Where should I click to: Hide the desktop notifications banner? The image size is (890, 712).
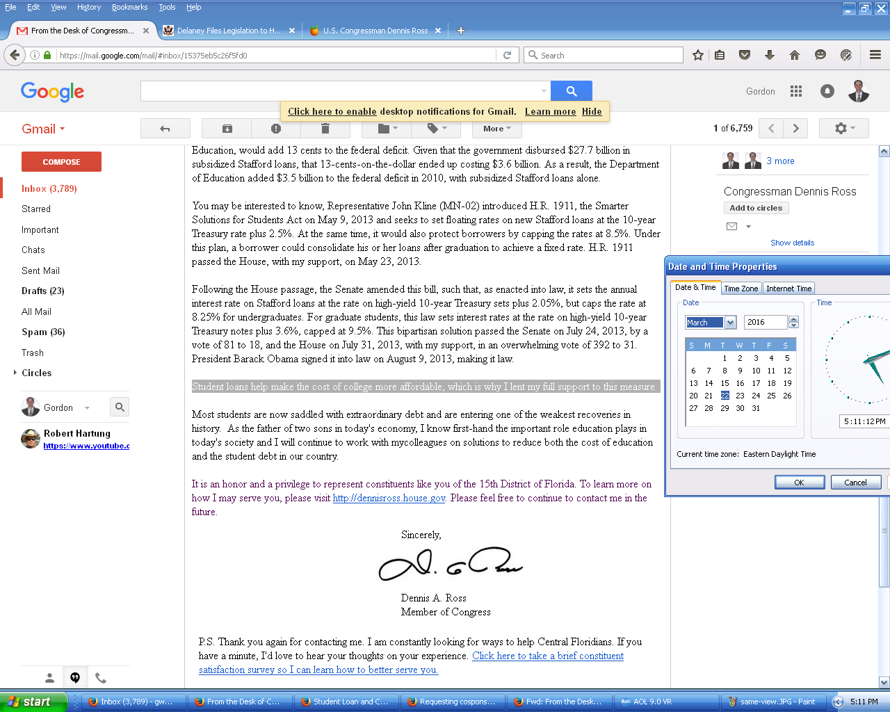(x=592, y=111)
